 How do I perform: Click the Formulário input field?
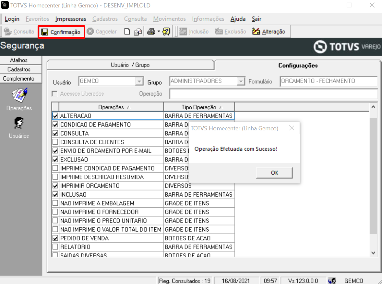click(328, 81)
